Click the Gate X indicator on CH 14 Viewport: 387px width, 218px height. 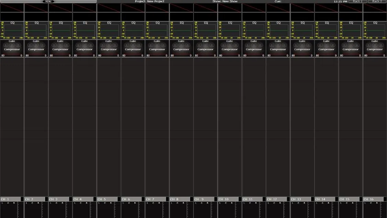tap(320, 45)
